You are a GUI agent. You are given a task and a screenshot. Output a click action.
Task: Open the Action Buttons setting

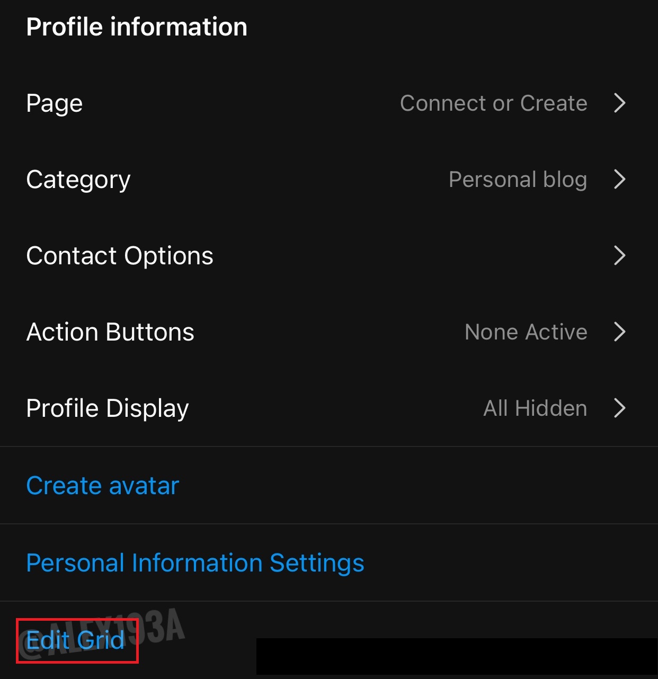click(110, 332)
